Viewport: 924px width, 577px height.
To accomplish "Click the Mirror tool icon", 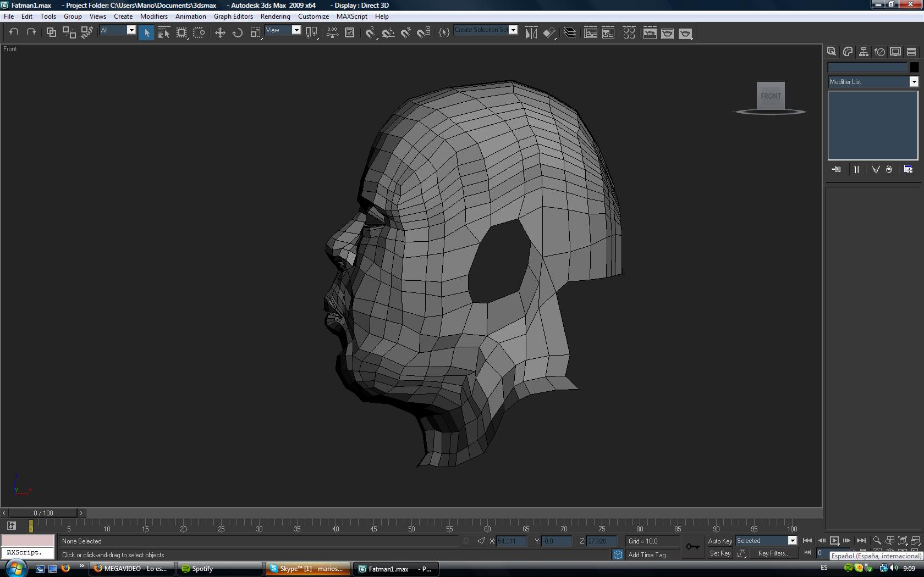I will 531,33.
